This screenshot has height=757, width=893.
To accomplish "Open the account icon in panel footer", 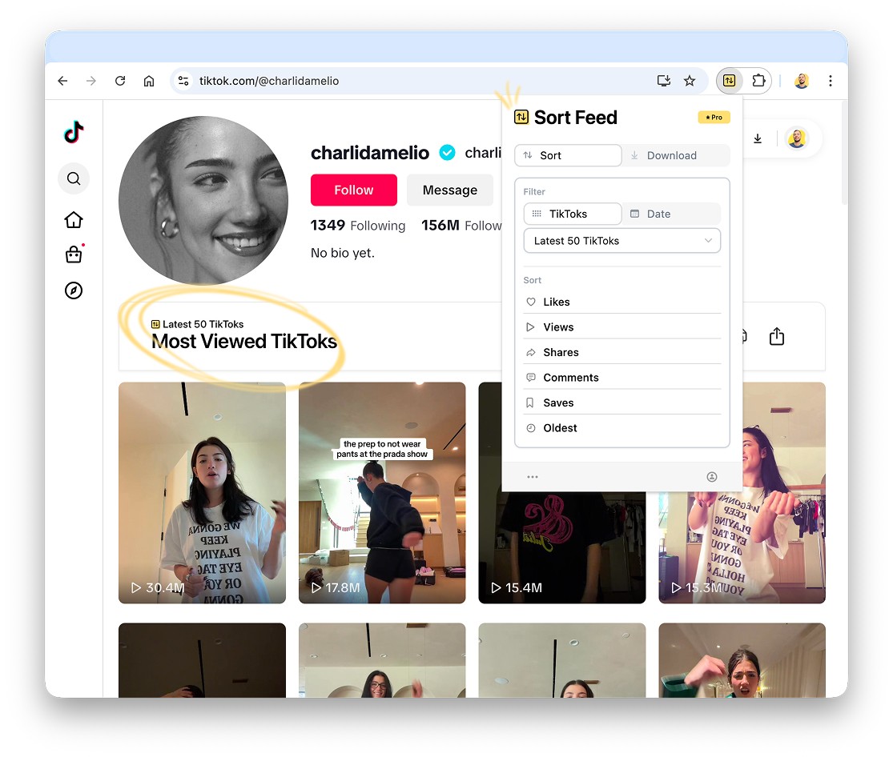I will [x=712, y=477].
